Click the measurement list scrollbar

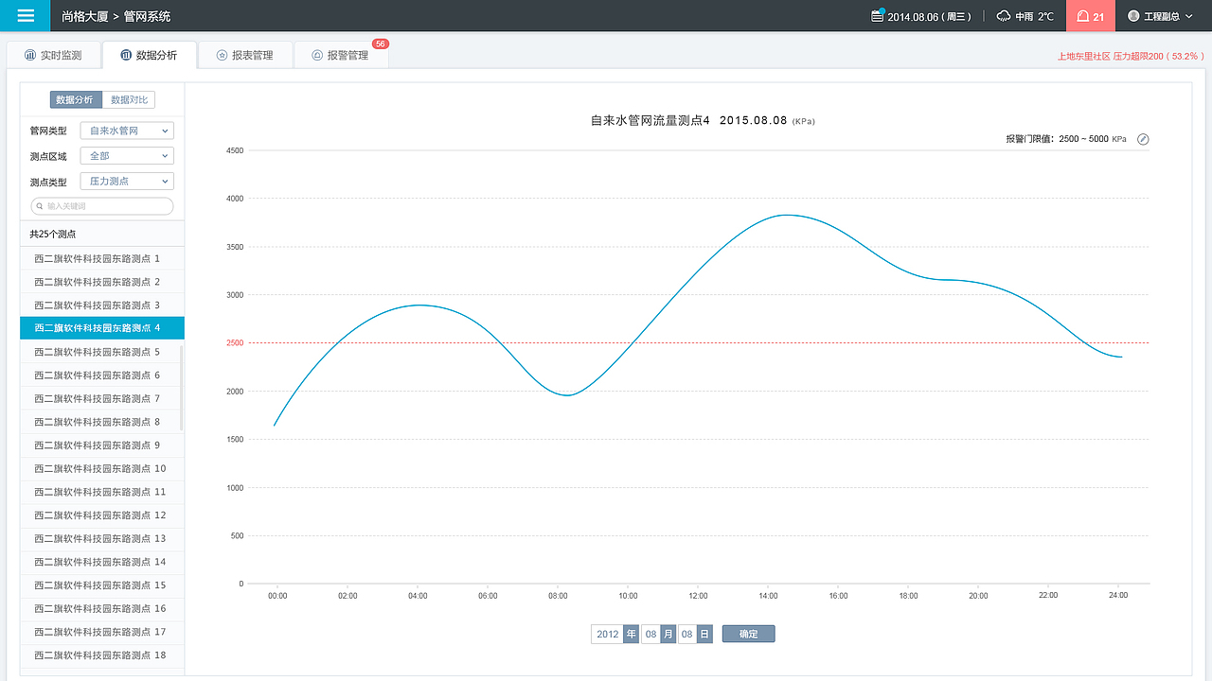[181, 388]
